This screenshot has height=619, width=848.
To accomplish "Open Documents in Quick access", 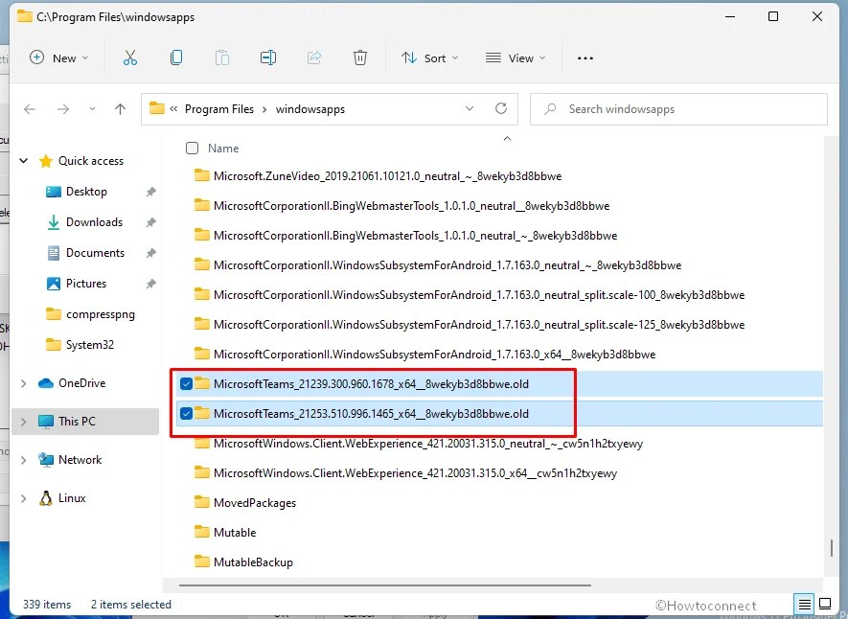I will [95, 253].
